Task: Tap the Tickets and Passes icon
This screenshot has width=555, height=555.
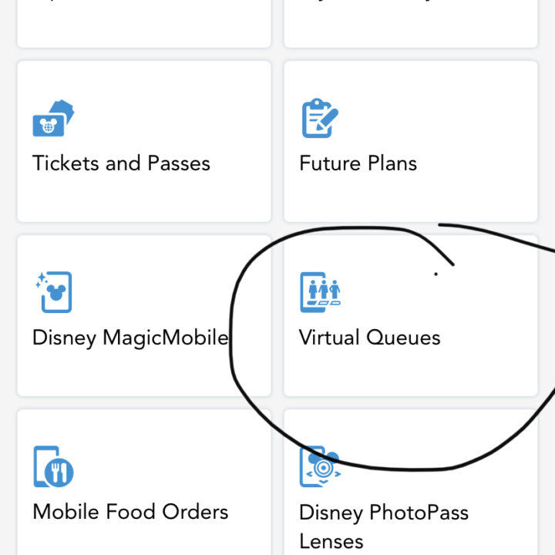Action: 53,118
